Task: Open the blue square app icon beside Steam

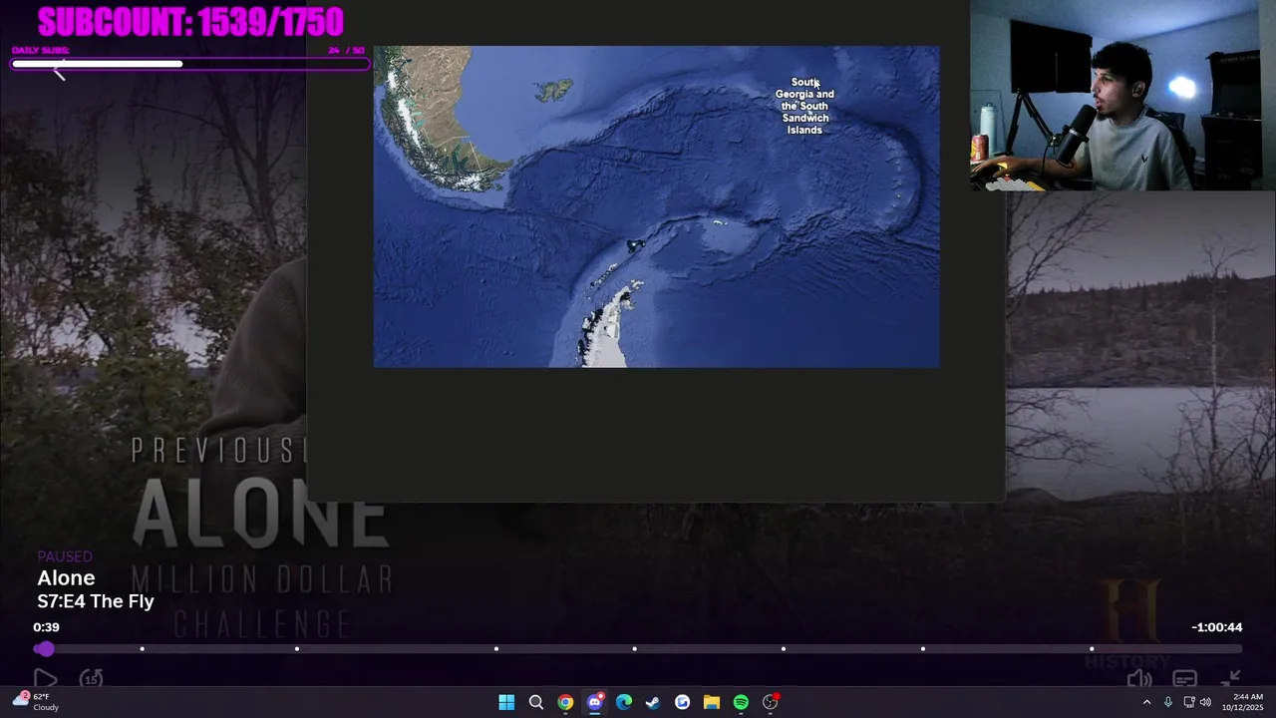Action: click(682, 702)
